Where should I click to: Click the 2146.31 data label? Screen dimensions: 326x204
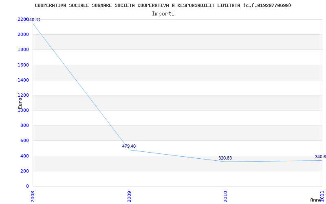pyautogui.click(x=33, y=20)
